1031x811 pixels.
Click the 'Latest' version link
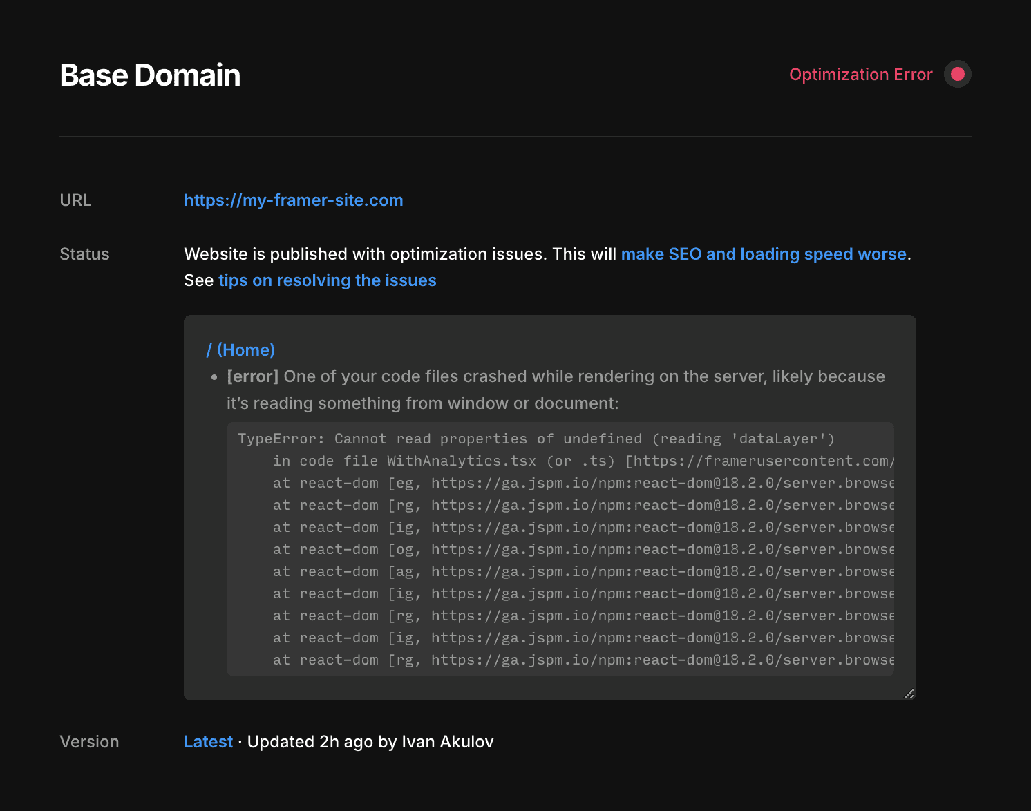click(x=208, y=742)
